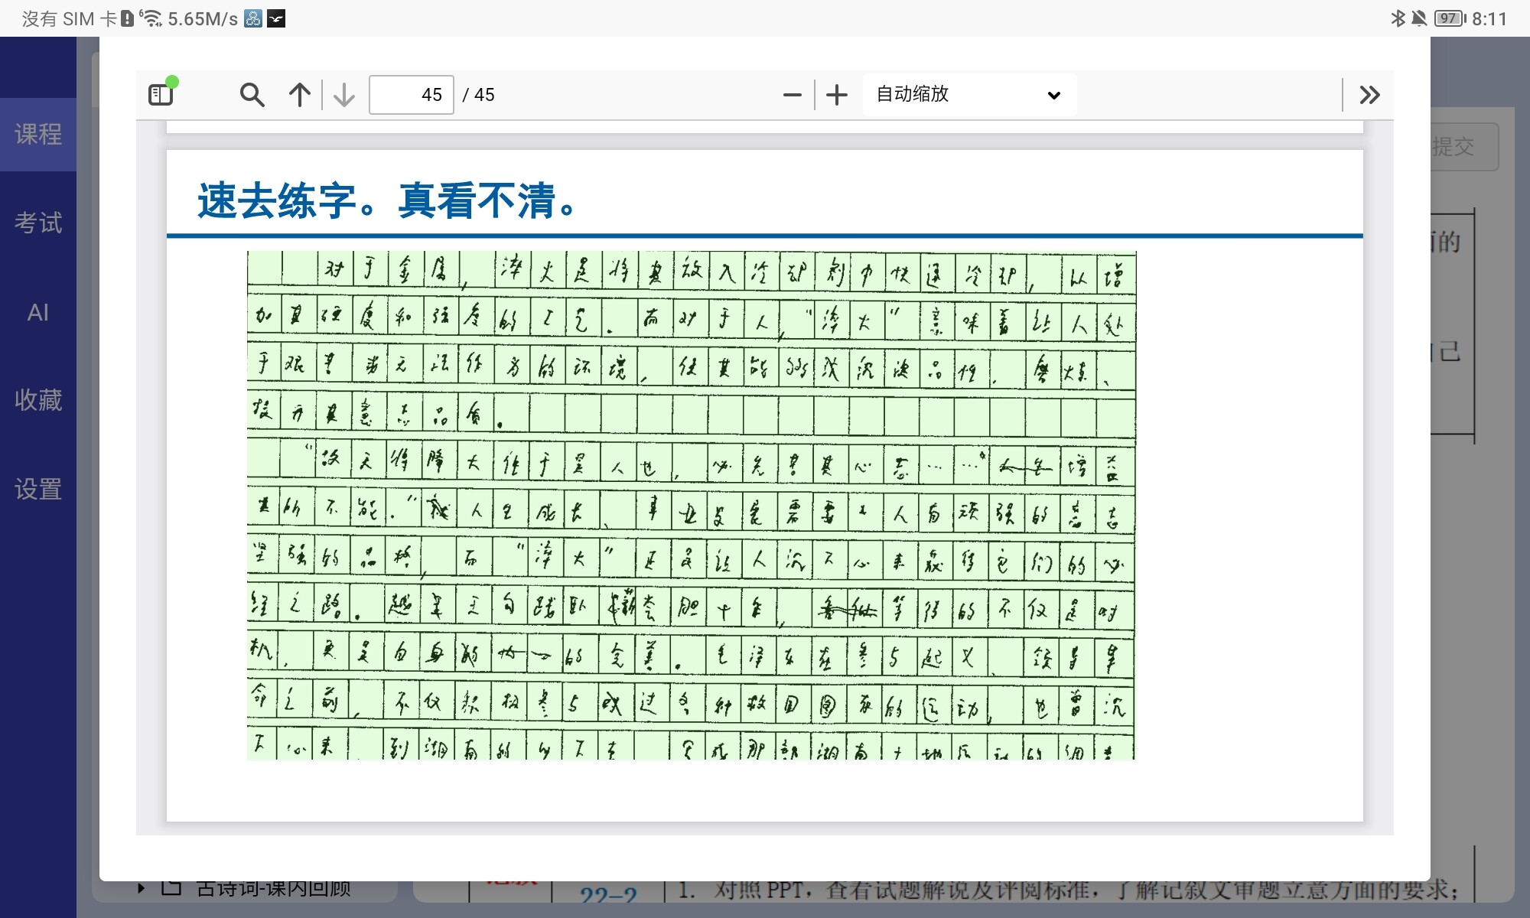Go to previous page with up arrow
The height and width of the screenshot is (918, 1530).
[300, 95]
